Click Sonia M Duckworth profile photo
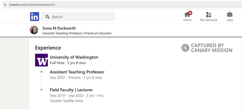This screenshot has width=242, height=109. pyautogui.click(x=34, y=30)
